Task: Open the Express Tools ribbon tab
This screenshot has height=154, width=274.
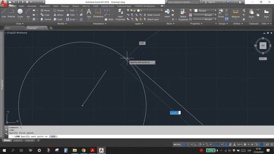Action: pos(107,6)
